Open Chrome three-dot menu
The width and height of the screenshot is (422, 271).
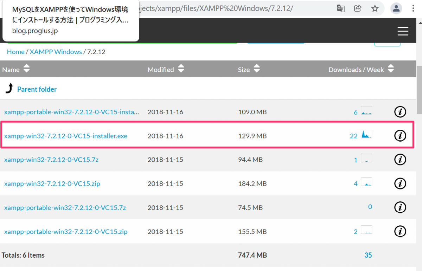(x=413, y=8)
